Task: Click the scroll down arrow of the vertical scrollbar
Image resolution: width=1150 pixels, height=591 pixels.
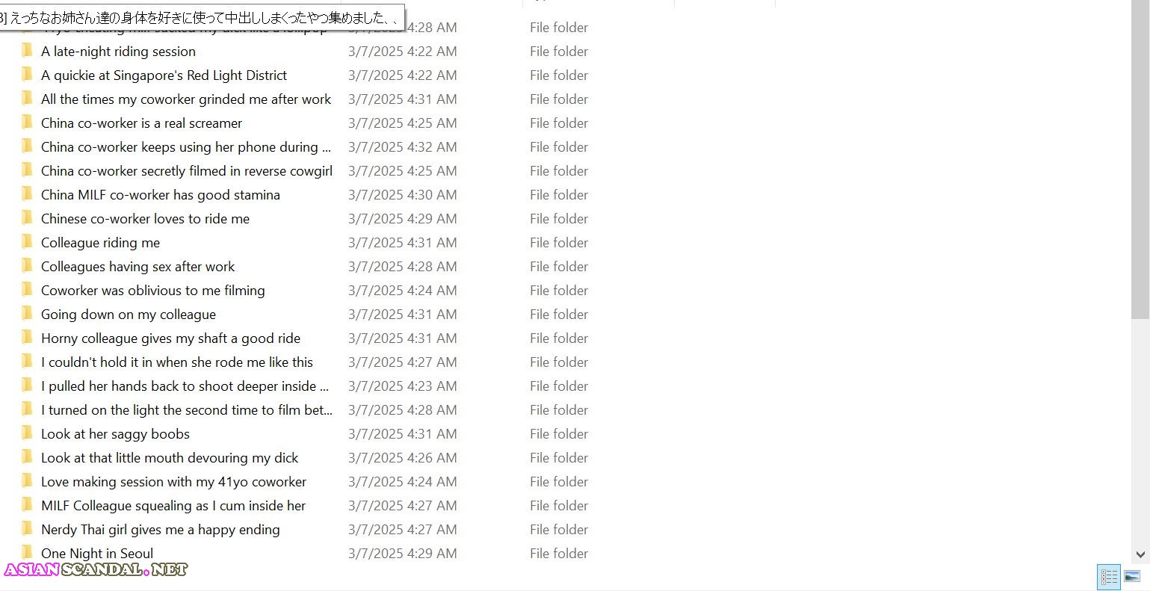Action: pyautogui.click(x=1140, y=554)
